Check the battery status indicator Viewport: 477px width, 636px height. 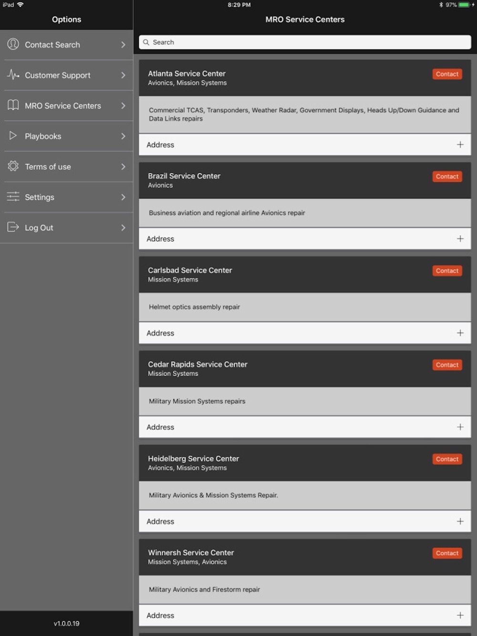coord(464,5)
